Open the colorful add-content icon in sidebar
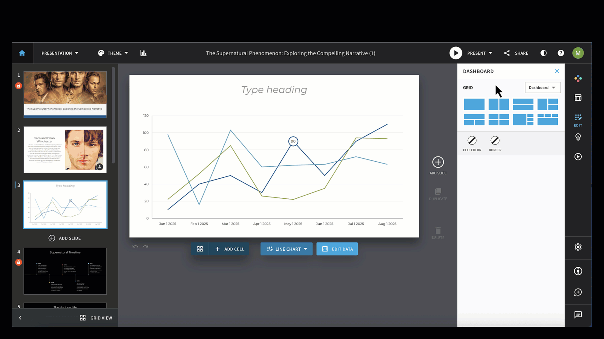 578,78
